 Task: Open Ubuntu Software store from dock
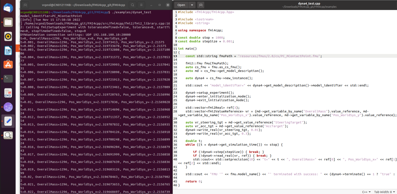tap(8, 65)
